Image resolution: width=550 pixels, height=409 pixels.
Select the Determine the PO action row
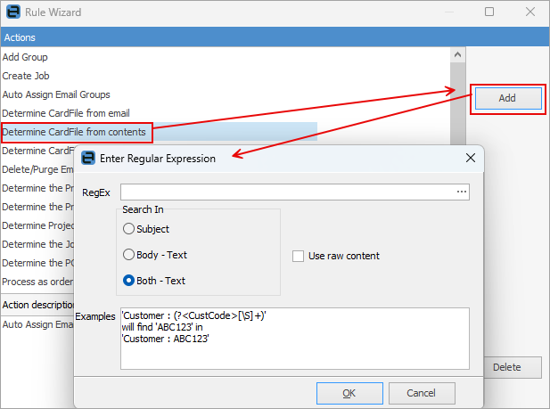37,263
